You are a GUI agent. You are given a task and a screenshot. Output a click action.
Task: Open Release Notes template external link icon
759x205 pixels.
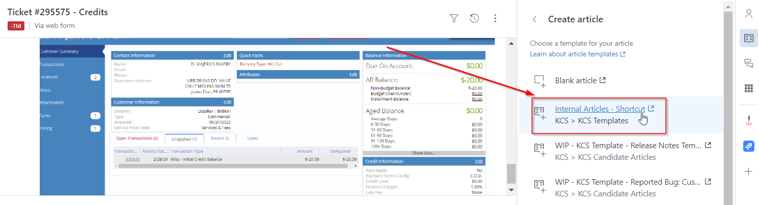pyautogui.click(x=708, y=146)
